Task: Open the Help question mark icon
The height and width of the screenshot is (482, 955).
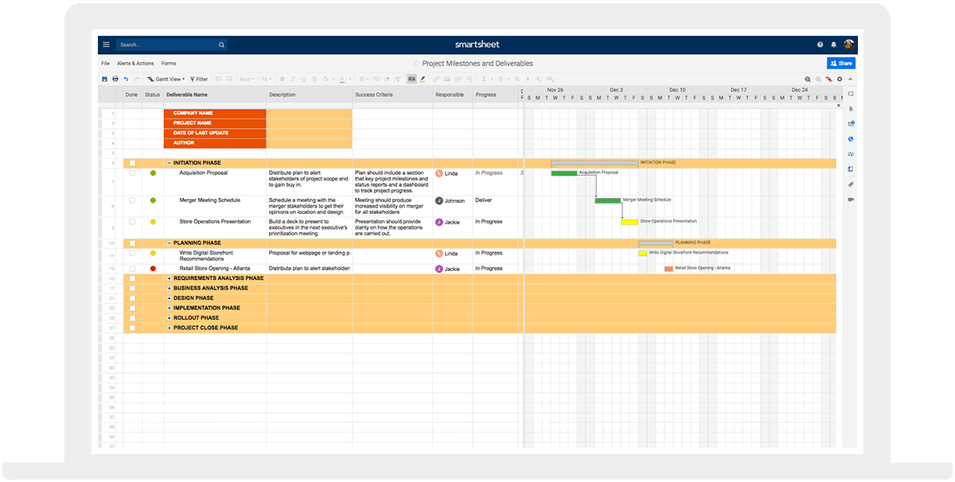Action: coord(820,45)
